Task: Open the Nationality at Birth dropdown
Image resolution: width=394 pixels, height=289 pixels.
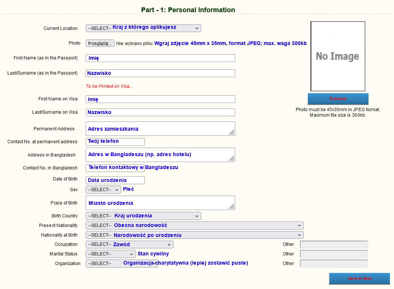Action: point(195,235)
